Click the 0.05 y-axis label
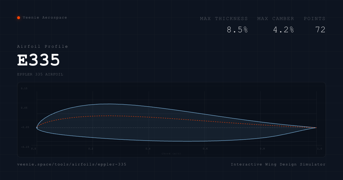Viewport: 343px width, 180px height. [x=24, y=108]
